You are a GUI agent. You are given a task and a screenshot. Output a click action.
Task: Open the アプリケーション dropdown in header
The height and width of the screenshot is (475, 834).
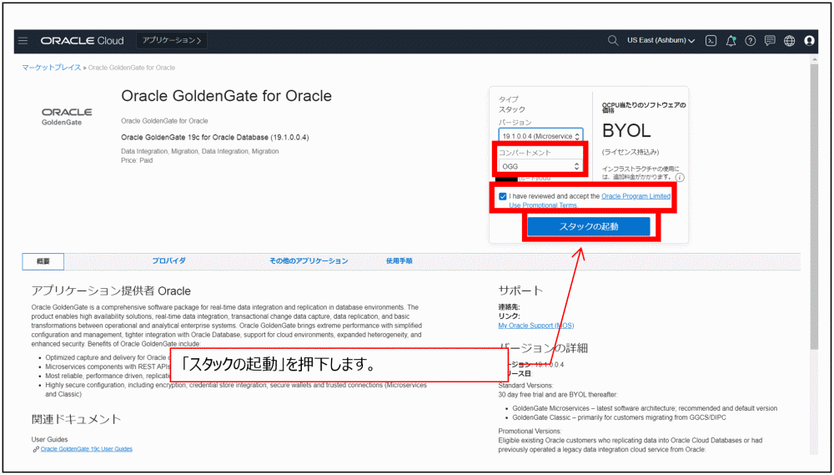pyautogui.click(x=172, y=40)
